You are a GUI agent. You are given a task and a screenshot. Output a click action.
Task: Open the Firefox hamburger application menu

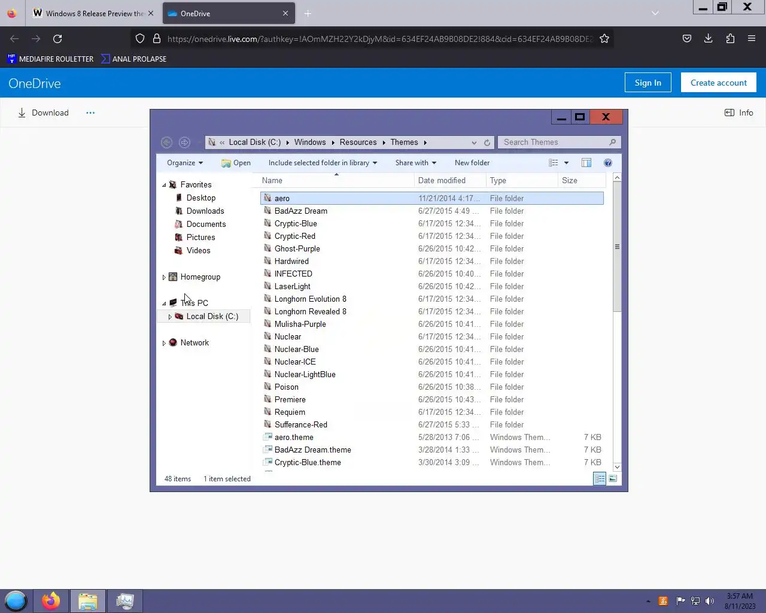[x=752, y=39]
